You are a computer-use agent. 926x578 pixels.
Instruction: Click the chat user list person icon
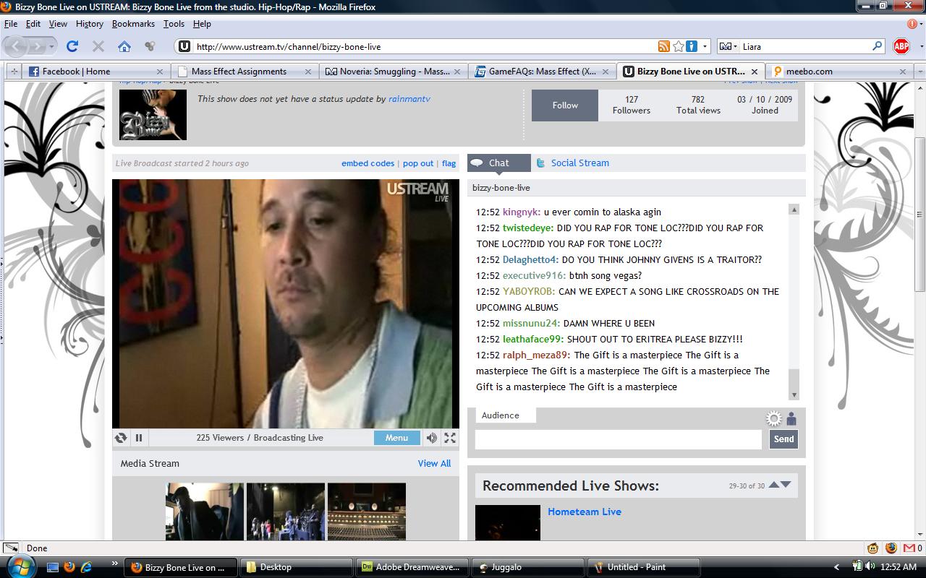(791, 419)
